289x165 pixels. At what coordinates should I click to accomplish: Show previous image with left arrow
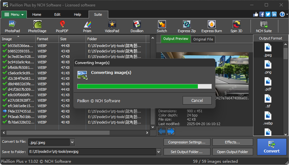coord(162,131)
